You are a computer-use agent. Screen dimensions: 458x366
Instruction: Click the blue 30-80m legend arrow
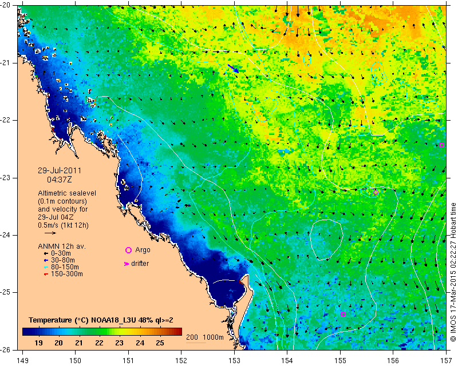[x=46, y=260]
